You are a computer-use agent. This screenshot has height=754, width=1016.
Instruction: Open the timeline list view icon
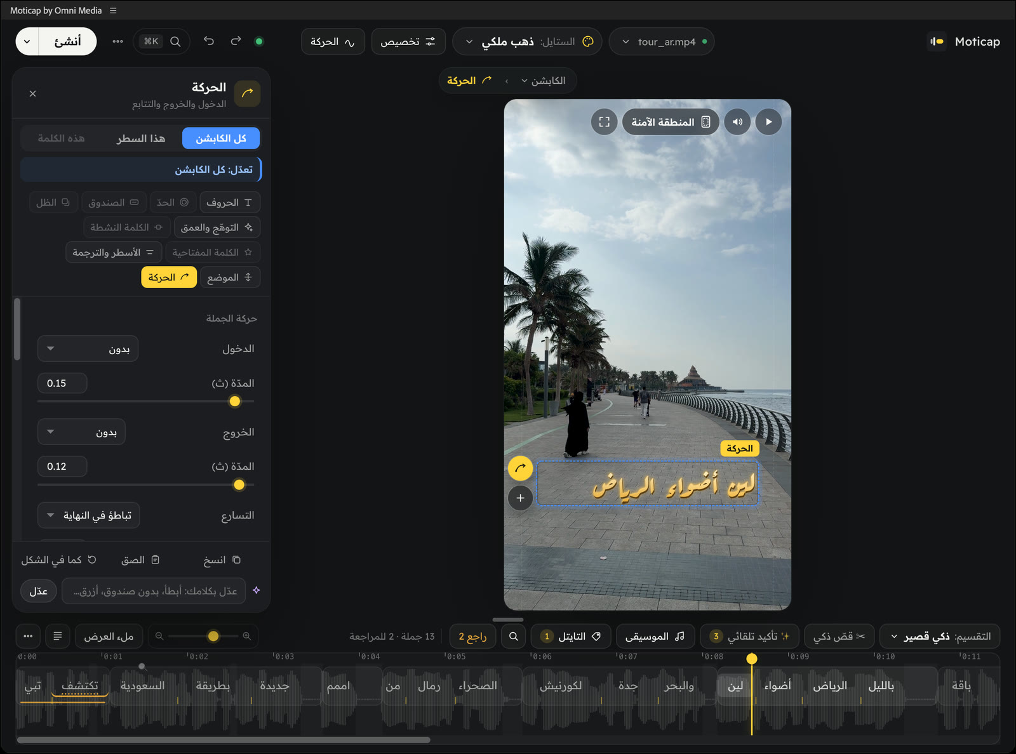[x=58, y=636]
